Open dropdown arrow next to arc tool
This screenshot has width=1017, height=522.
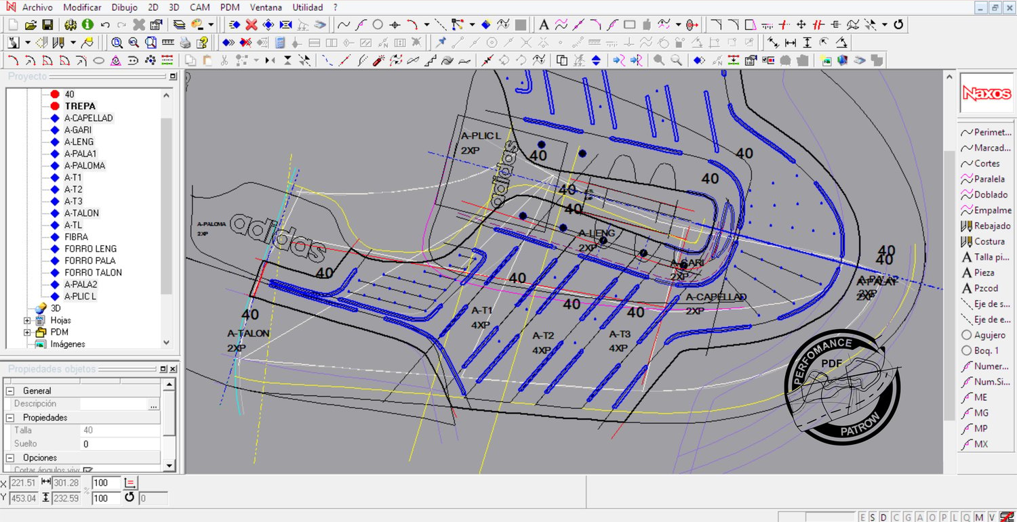point(426,25)
